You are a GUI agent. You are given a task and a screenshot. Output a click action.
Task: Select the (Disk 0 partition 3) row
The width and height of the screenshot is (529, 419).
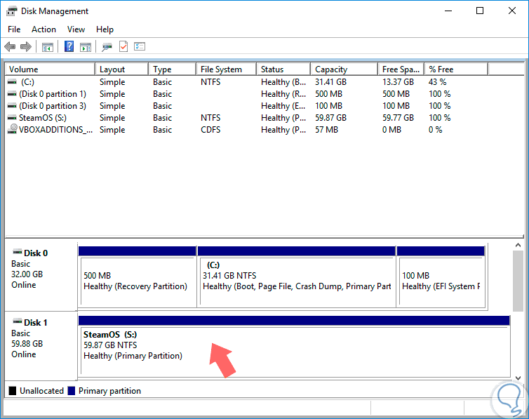(264, 106)
